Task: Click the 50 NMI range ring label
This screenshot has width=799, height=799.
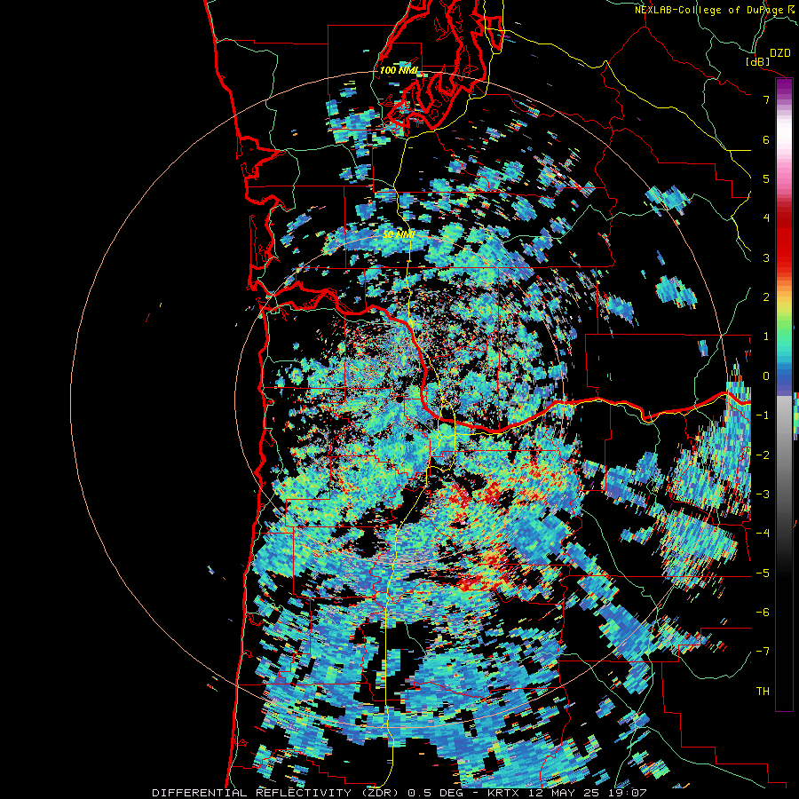Action: (x=399, y=235)
